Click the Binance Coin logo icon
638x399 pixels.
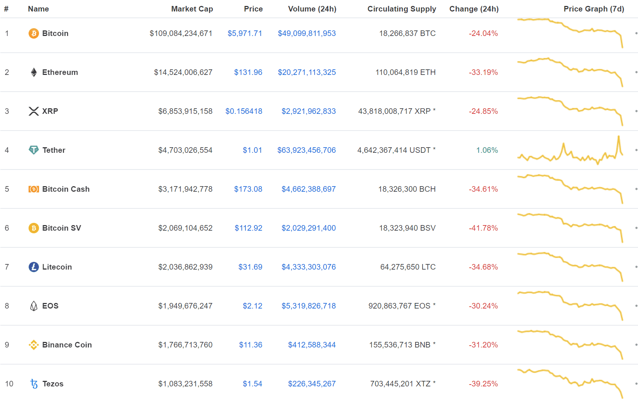click(x=34, y=345)
